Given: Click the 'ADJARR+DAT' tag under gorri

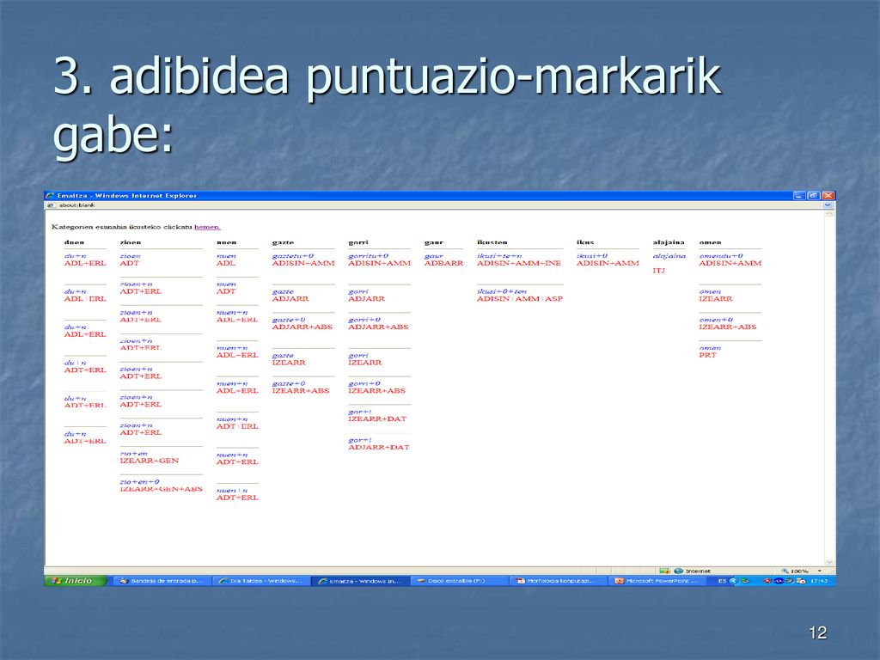Looking at the screenshot, I should tap(379, 447).
